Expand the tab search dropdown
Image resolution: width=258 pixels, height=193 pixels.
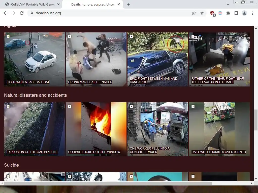[x=228, y=5]
